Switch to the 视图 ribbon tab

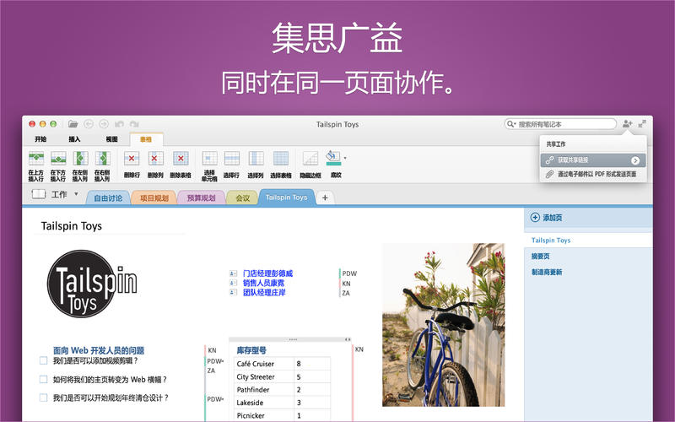[111, 139]
